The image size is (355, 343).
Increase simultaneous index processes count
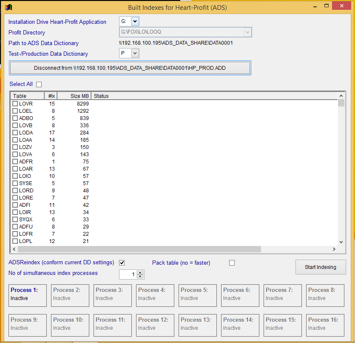[x=140, y=272]
